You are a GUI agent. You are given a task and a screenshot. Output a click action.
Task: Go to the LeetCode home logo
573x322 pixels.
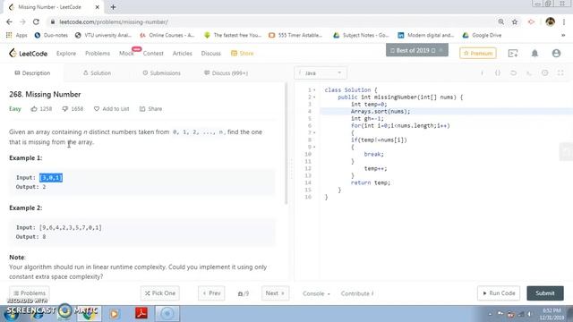[x=28, y=54]
